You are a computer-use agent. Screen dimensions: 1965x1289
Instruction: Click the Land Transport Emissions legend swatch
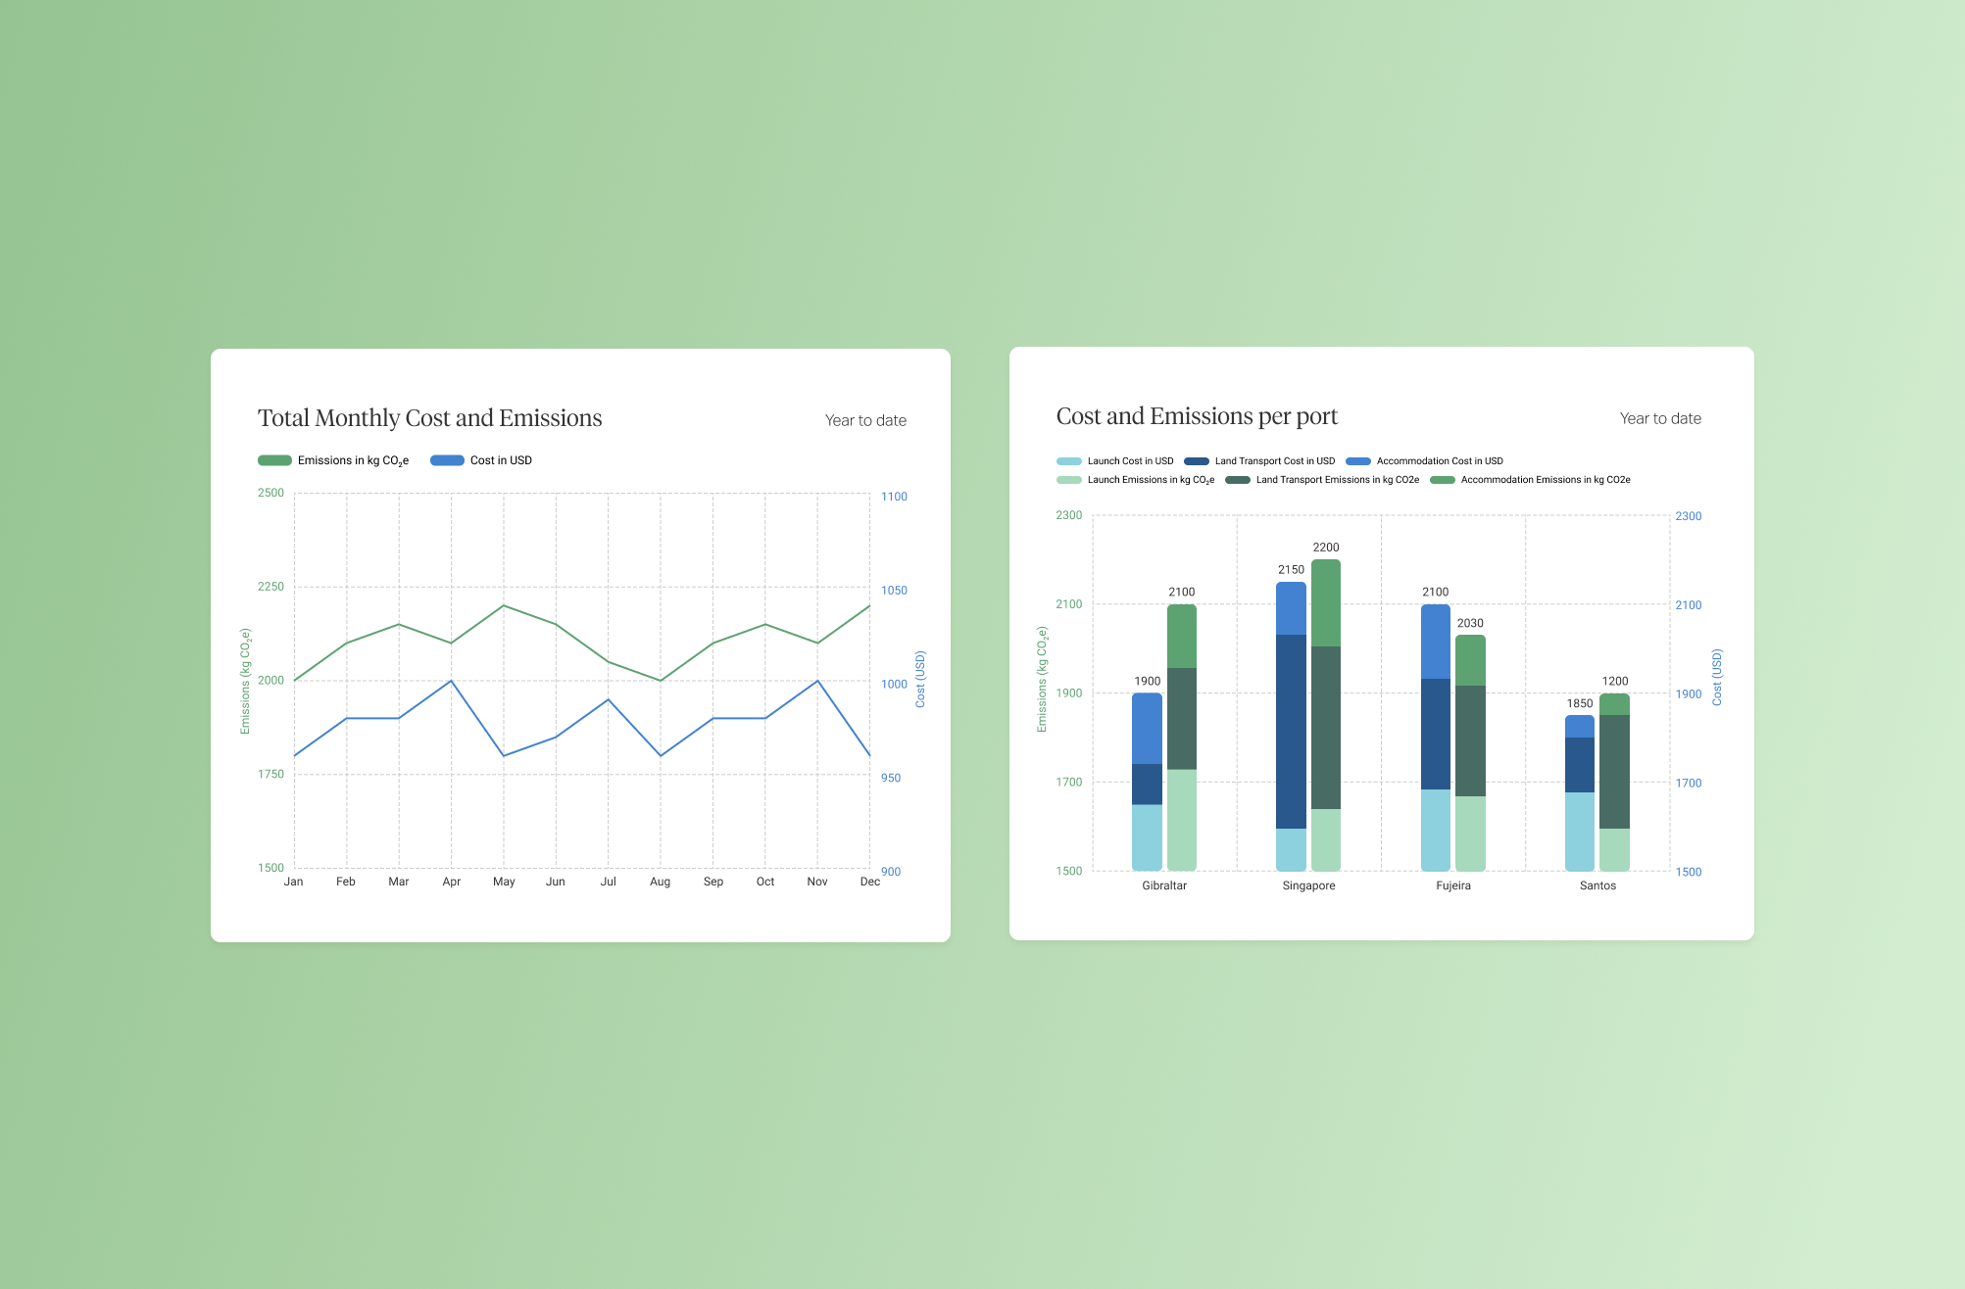[1238, 480]
